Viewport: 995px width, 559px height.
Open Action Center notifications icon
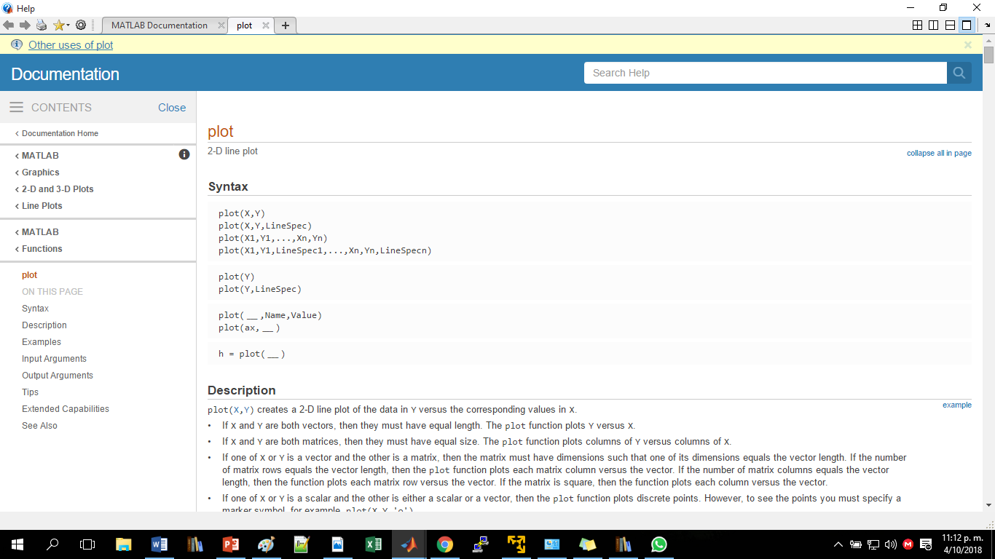click(927, 544)
